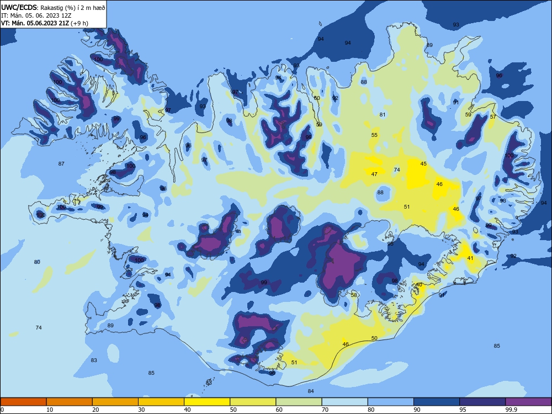
Task: Click the light blue 80–90 legend swatch
Action: click(x=391, y=402)
